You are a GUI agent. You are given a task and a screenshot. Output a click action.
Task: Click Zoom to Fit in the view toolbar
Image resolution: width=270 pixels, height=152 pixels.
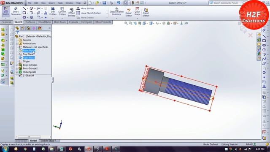(126, 23)
